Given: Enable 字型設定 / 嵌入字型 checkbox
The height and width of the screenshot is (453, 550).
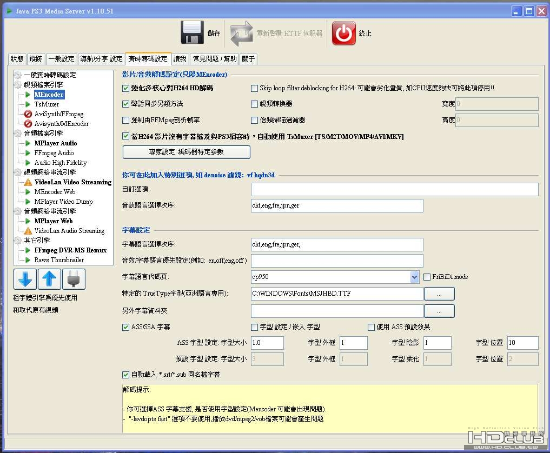Looking at the screenshot, I should (x=254, y=327).
